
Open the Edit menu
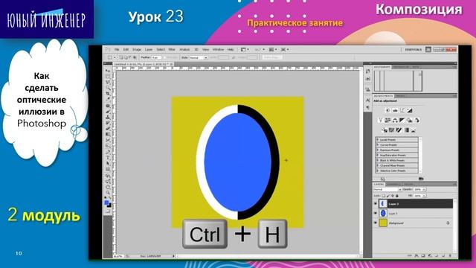(126, 50)
